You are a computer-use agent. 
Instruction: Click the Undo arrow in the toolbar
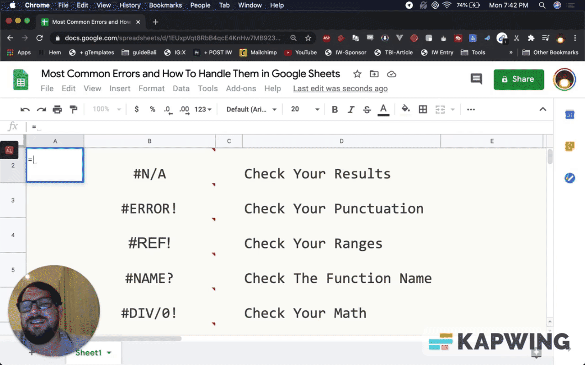tap(25, 109)
